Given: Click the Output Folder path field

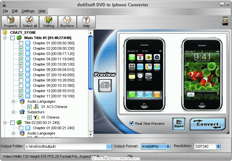Looking at the screenshot, I should tap(66, 146).
